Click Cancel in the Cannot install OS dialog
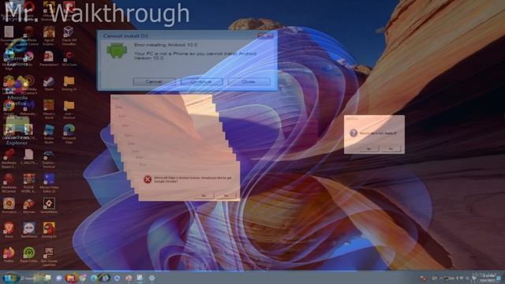505x284 pixels. click(154, 82)
